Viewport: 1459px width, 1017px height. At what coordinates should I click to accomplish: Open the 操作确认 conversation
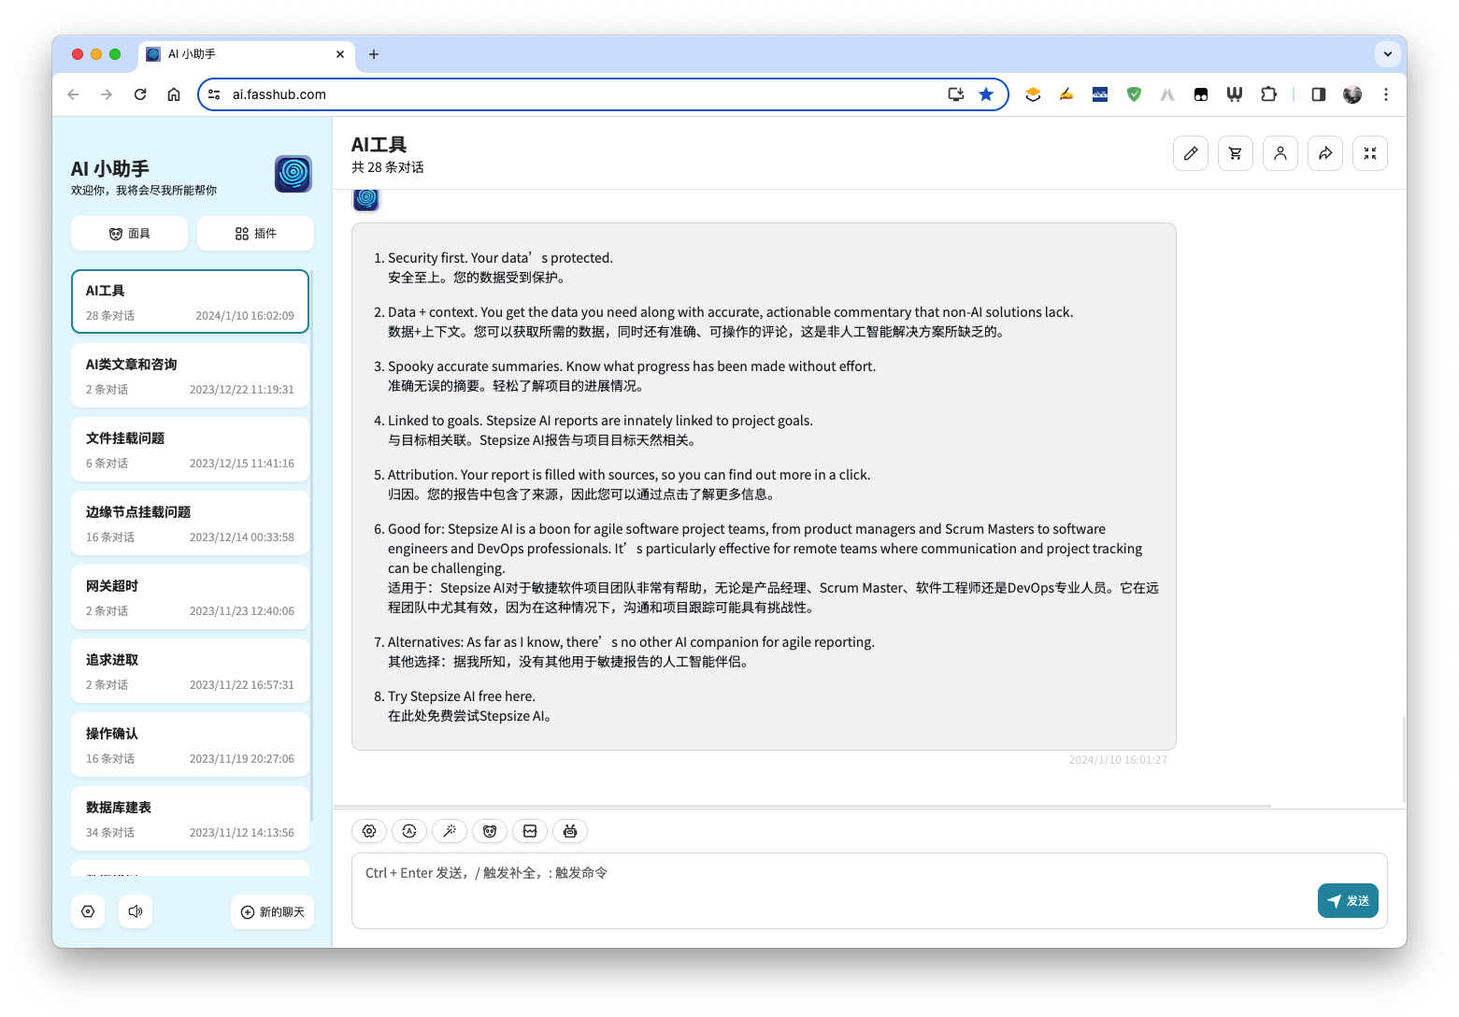coord(190,745)
